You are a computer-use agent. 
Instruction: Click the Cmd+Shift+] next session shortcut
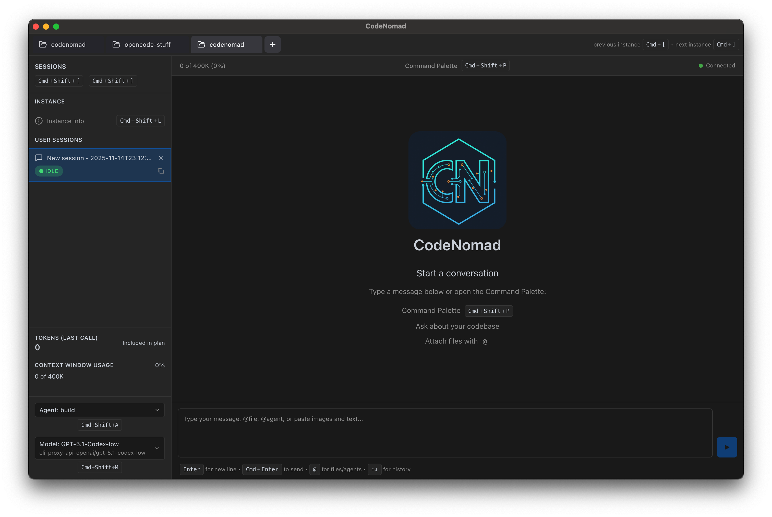tap(113, 81)
